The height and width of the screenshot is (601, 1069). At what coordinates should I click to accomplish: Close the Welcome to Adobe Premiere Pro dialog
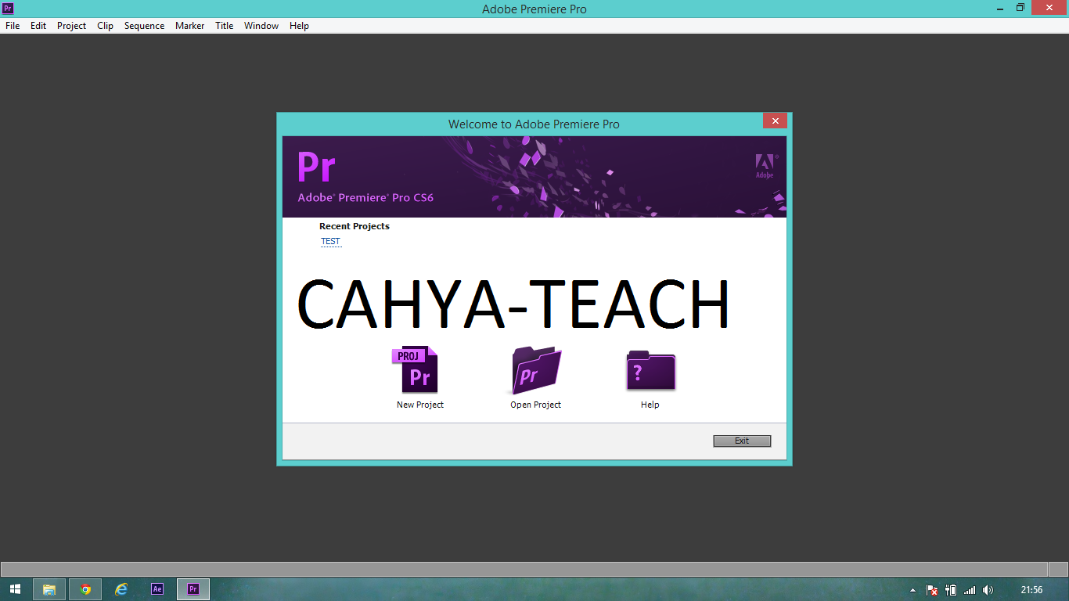775,121
